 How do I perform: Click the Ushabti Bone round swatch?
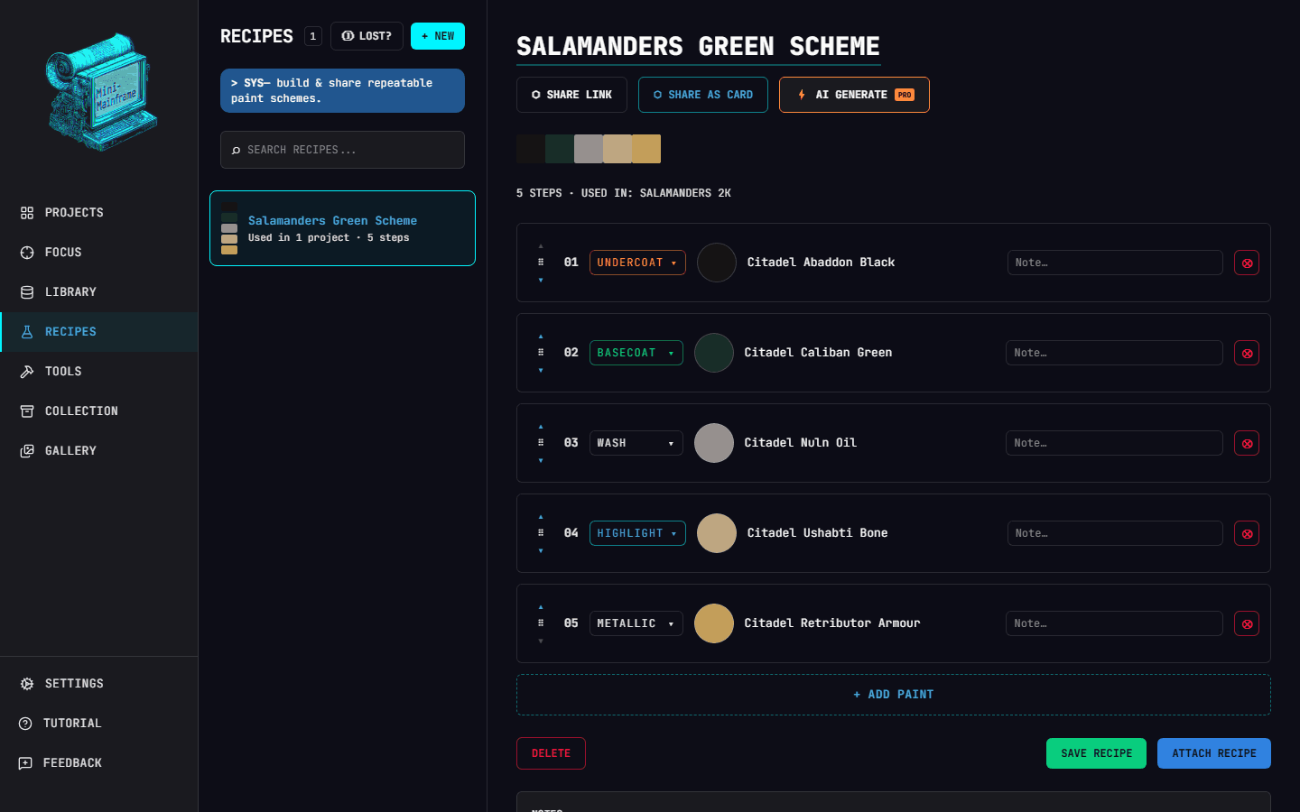(x=717, y=533)
